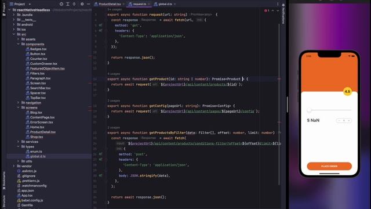The height and width of the screenshot is (209, 371).
Task: Click gutter icon beside method 'post' line
Action: click(x=100, y=154)
